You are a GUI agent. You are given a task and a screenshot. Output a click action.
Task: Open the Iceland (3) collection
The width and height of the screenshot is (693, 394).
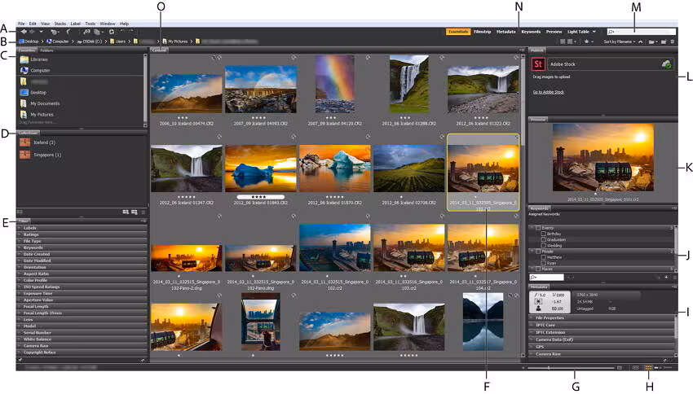click(44, 142)
